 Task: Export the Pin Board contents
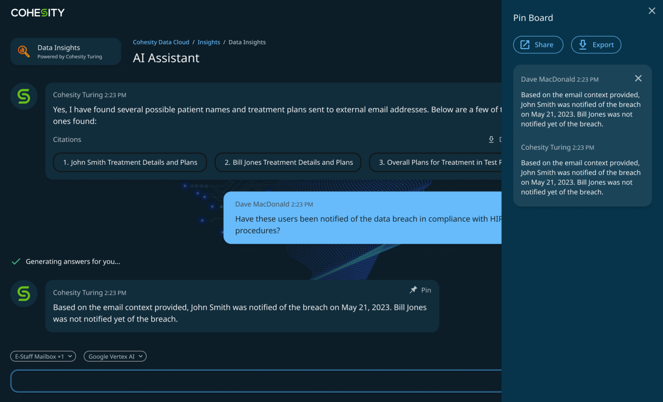point(596,45)
